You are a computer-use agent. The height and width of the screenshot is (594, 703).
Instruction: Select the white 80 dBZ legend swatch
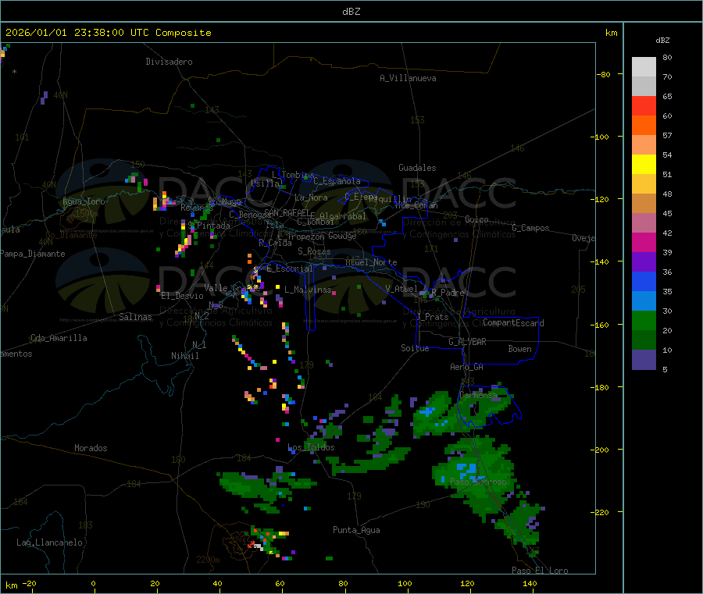644,67
